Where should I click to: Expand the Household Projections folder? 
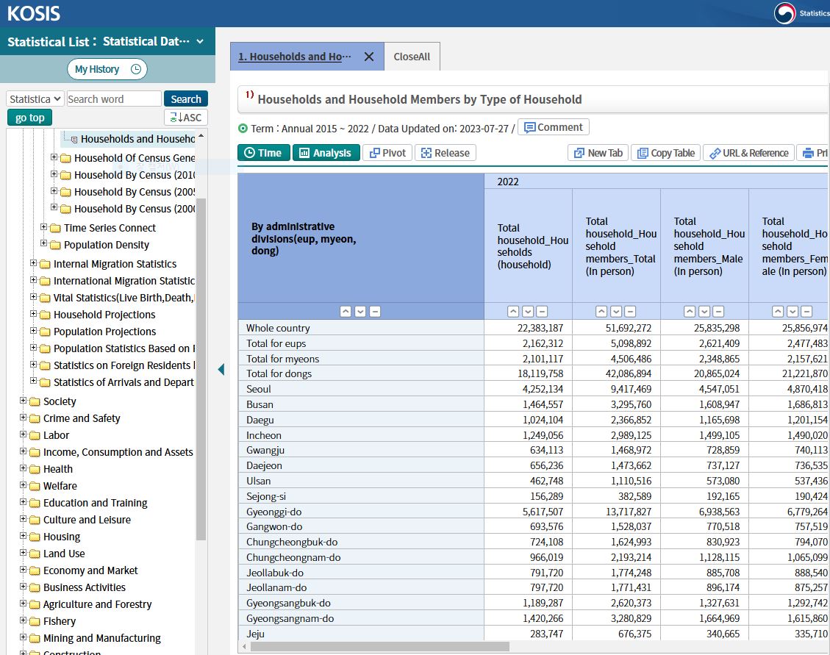pyautogui.click(x=34, y=315)
